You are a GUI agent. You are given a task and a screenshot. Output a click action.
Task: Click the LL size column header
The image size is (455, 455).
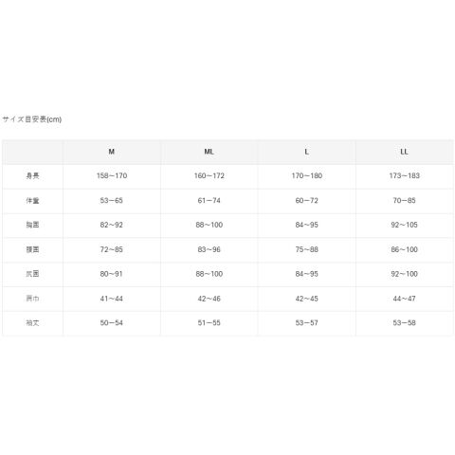click(x=404, y=152)
